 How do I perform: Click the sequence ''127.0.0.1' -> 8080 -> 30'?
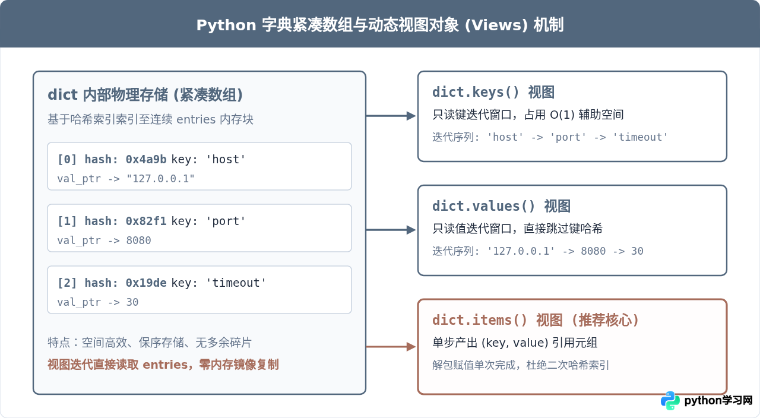click(x=565, y=251)
